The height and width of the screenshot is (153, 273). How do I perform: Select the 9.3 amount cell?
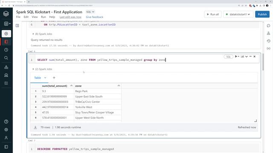pos(58,91)
